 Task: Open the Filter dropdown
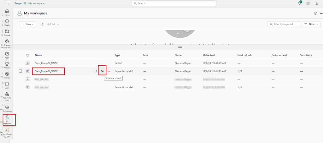pyautogui.click(x=311, y=24)
